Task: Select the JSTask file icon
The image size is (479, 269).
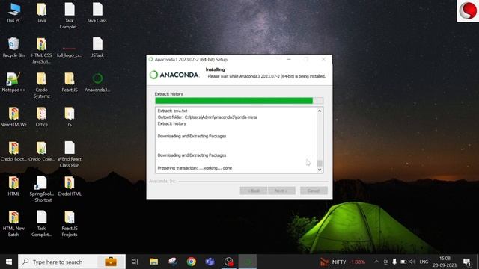Action: tap(97, 47)
